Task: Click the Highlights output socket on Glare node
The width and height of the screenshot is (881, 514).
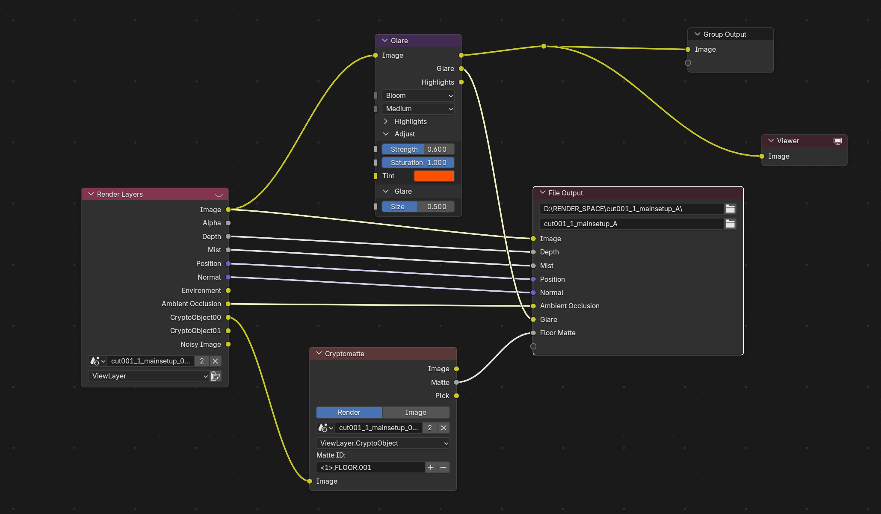Action: [x=461, y=82]
